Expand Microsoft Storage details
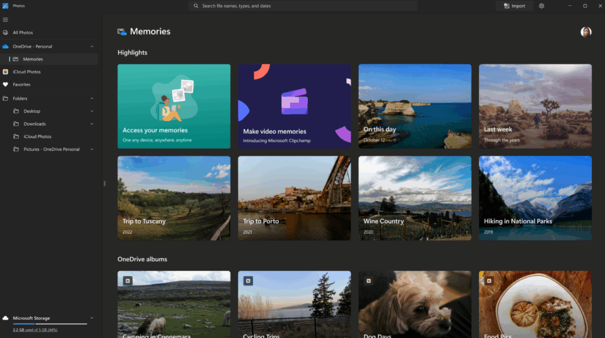This screenshot has width=605, height=338. pos(92,318)
